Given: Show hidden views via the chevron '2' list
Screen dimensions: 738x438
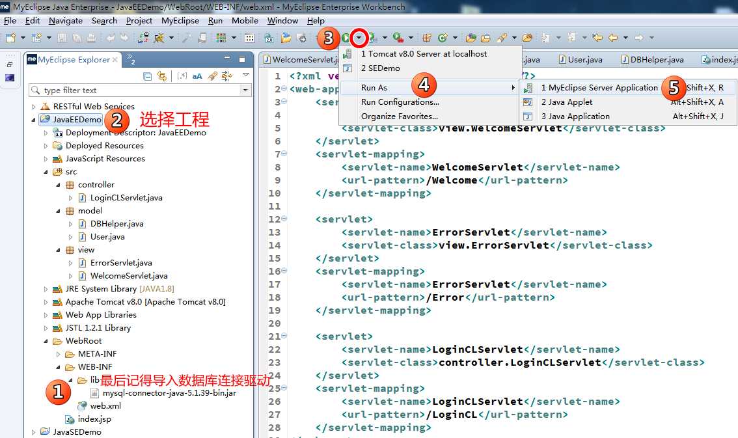Looking at the screenshot, I should tap(130, 59).
